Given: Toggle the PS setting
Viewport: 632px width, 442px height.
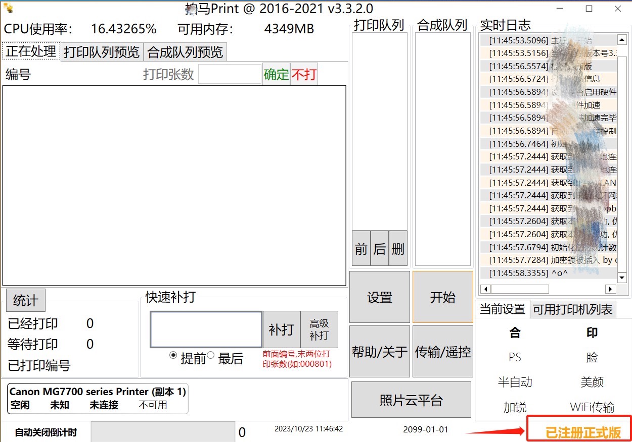Looking at the screenshot, I should click(x=515, y=357).
